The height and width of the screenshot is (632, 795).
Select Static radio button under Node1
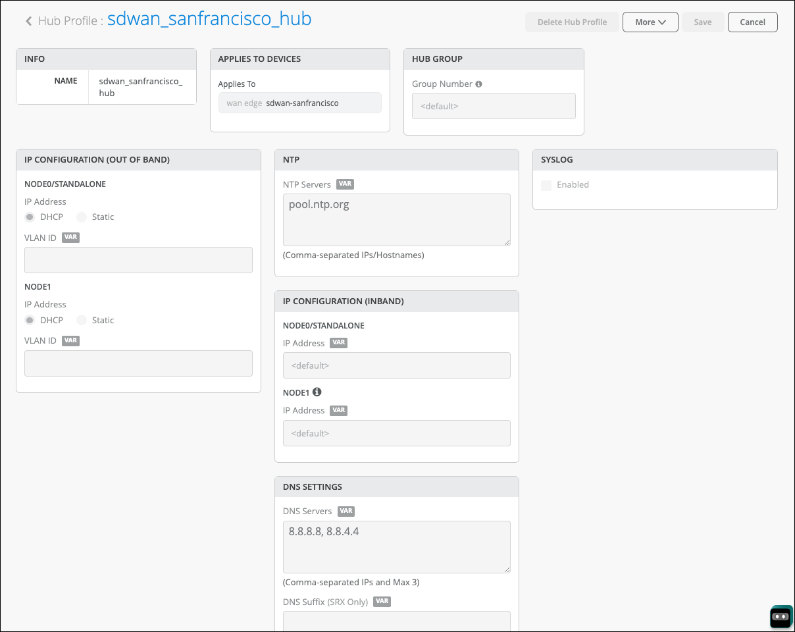click(82, 321)
